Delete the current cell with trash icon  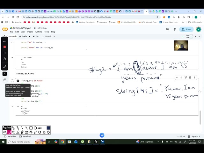190,77
